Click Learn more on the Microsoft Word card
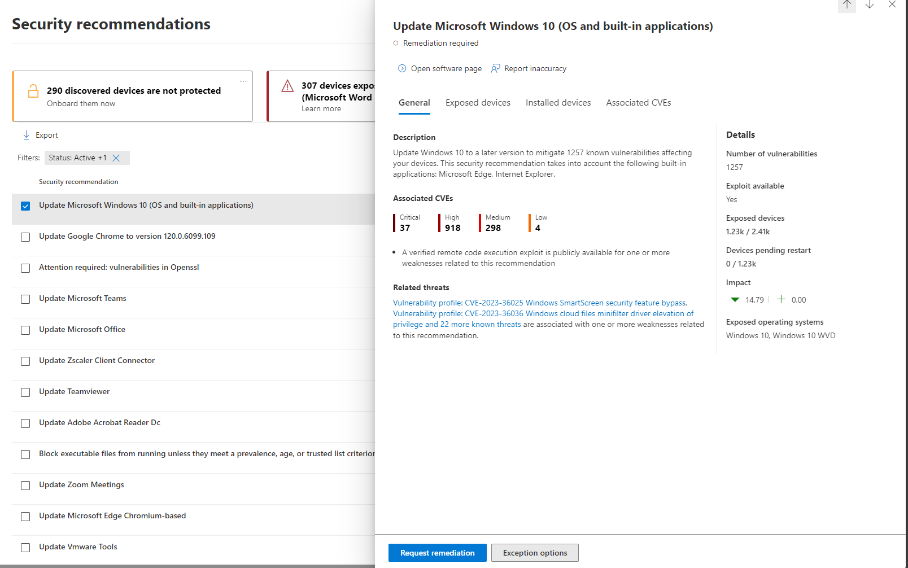 tap(321, 108)
